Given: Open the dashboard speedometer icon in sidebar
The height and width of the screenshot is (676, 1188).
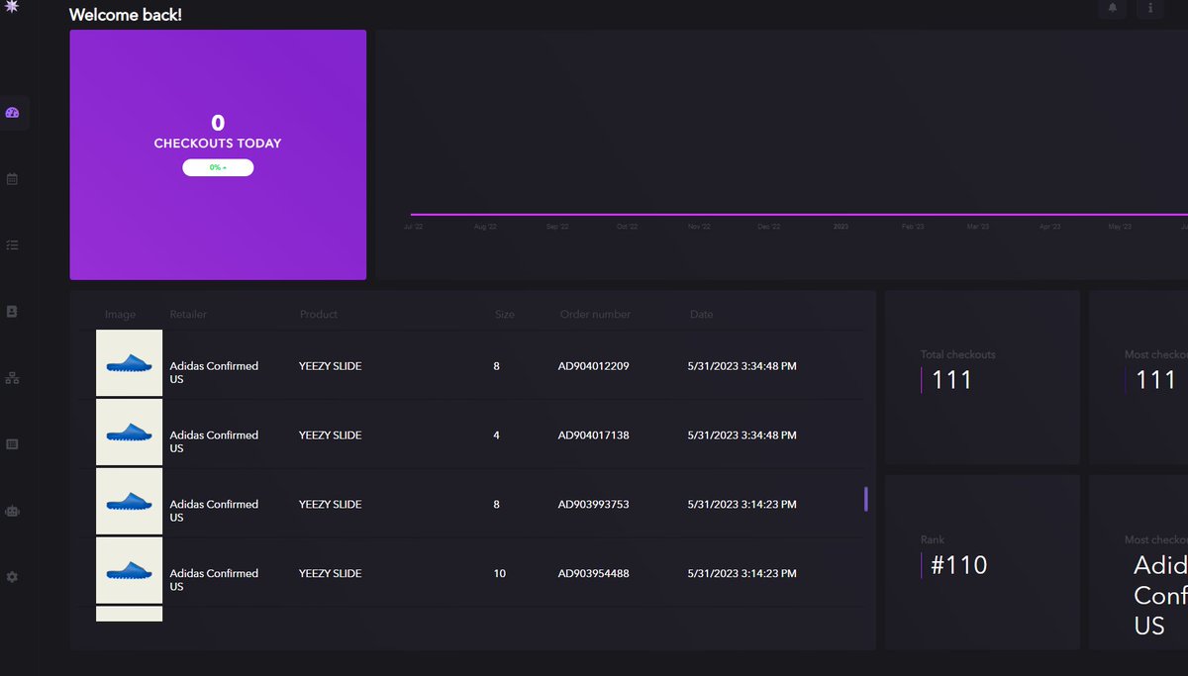Looking at the screenshot, I should point(13,113).
